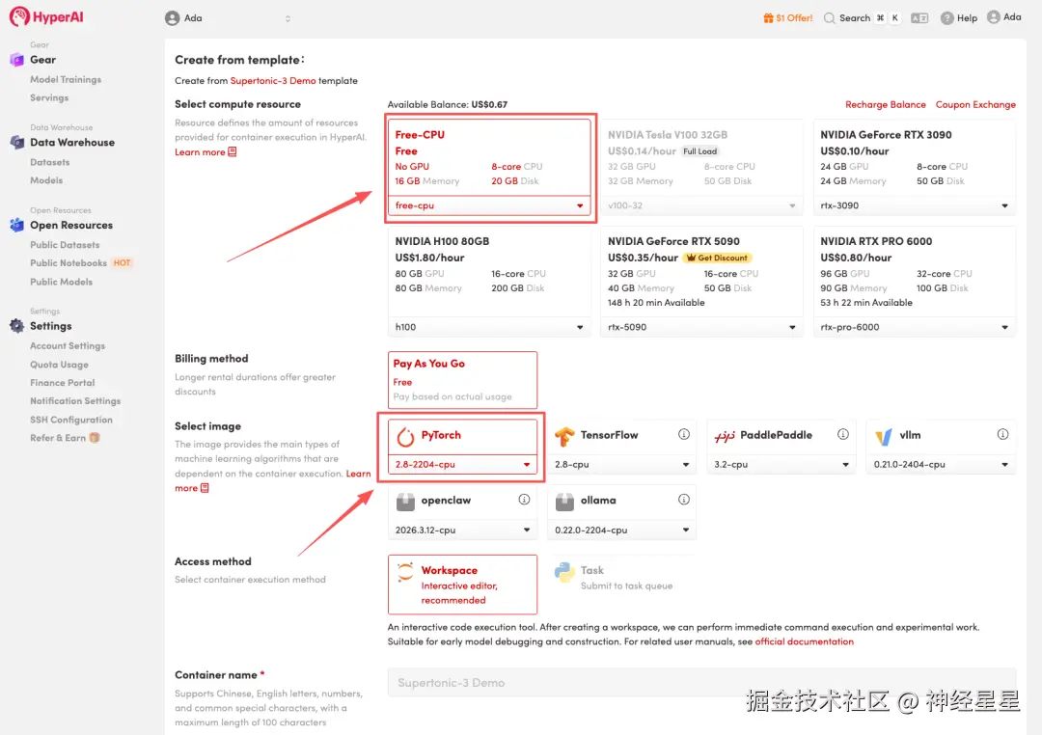
Task: Open the vllm 0.21.0-2404-cpu version dropdown
Action: (x=941, y=465)
